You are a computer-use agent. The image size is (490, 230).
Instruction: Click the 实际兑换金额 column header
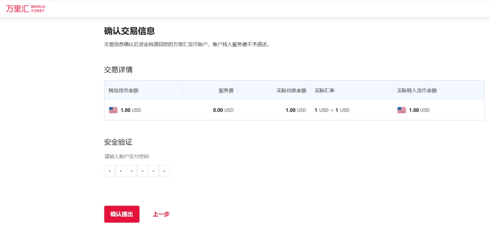coord(291,90)
